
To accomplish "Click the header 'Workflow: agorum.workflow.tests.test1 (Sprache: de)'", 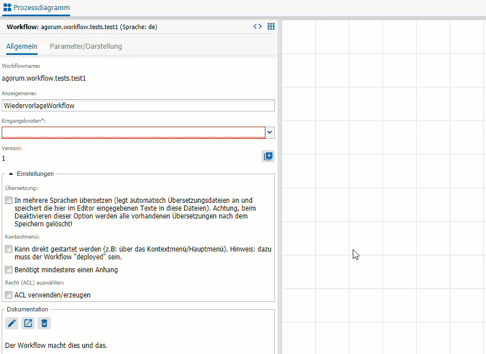I will tap(82, 27).
